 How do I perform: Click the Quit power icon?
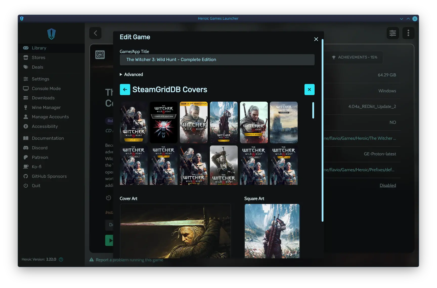[x=26, y=186]
